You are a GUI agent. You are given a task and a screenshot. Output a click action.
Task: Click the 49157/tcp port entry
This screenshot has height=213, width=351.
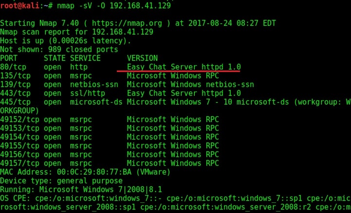tap(19, 163)
